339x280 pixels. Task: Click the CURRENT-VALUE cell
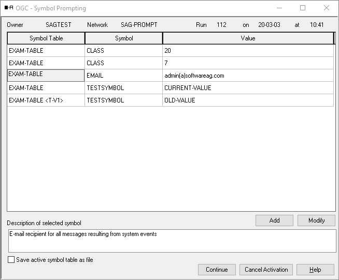[x=248, y=88]
